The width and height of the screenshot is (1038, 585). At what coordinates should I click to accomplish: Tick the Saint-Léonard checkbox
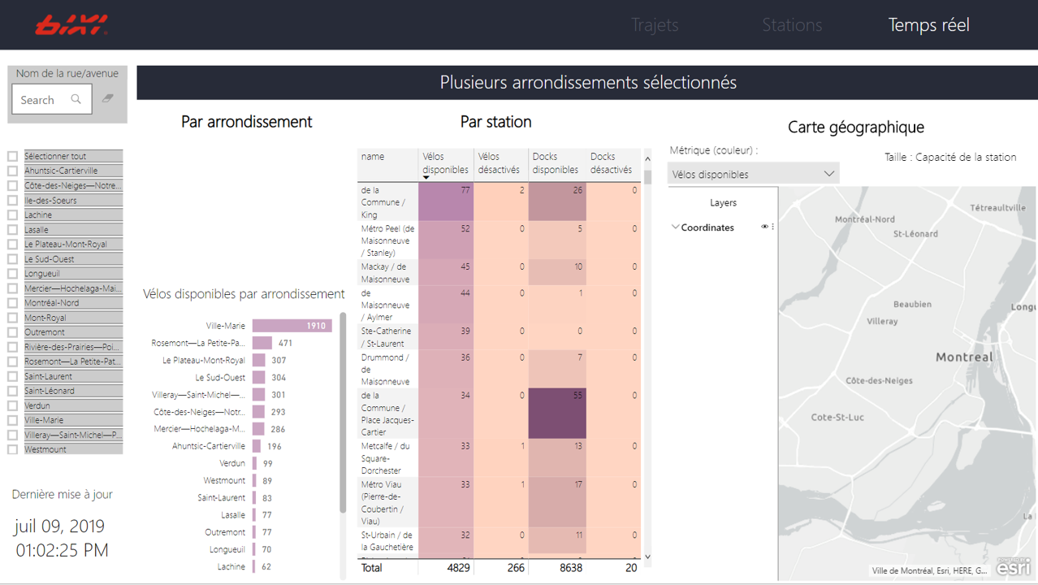coord(12,391)
